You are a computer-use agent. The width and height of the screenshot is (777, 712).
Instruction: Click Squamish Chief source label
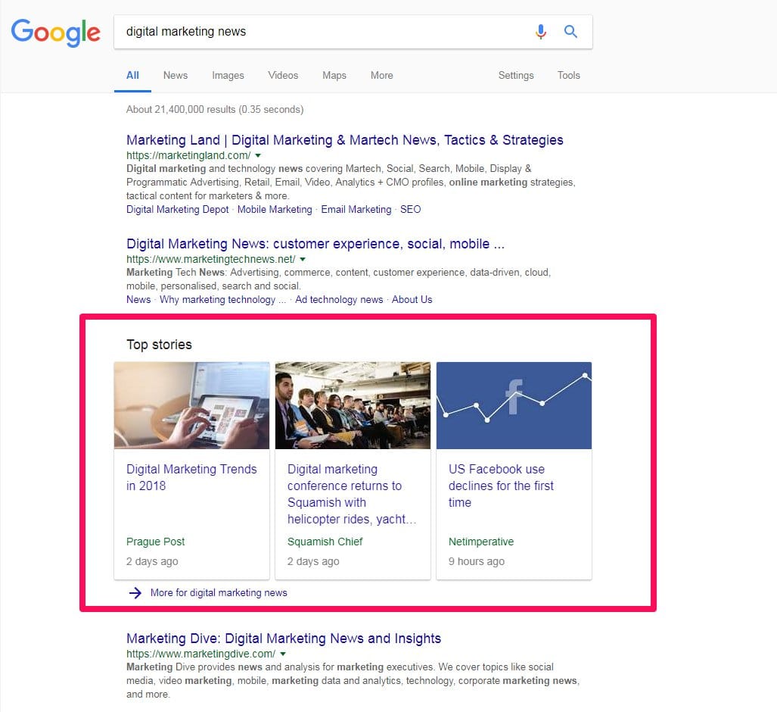(x=325, y=542)
